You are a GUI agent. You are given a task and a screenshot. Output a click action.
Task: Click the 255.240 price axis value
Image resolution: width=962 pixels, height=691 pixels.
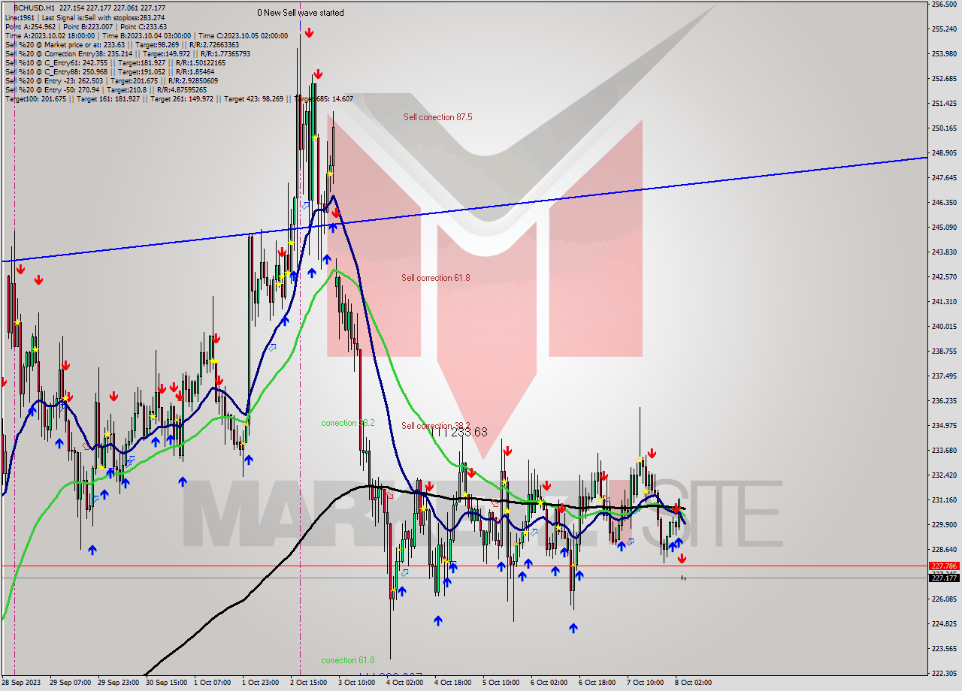(944, 29)
